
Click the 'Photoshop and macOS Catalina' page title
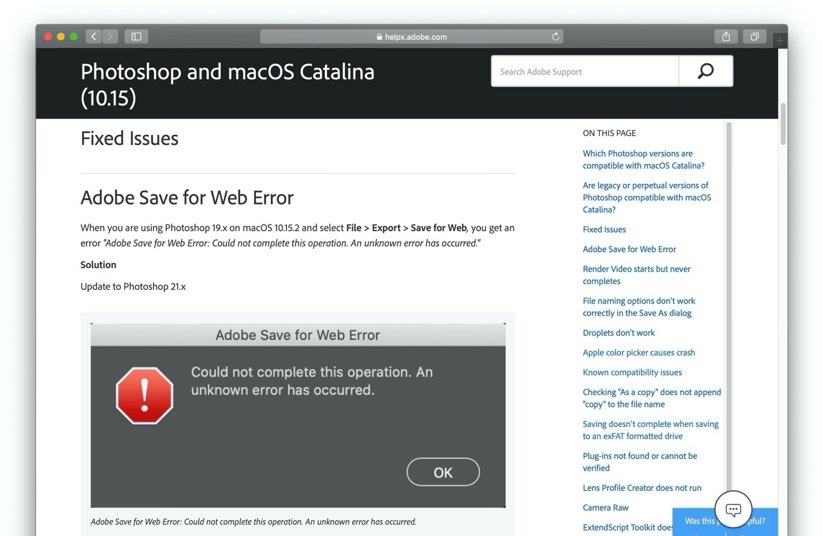click(228, 84)
